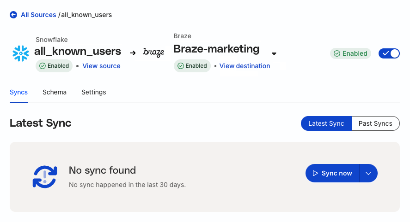The width and height of the screenshot is (410, 222).
Task: Select the Latest Sync segmented button
Action: pyautogui.click(x=326, y=123)
